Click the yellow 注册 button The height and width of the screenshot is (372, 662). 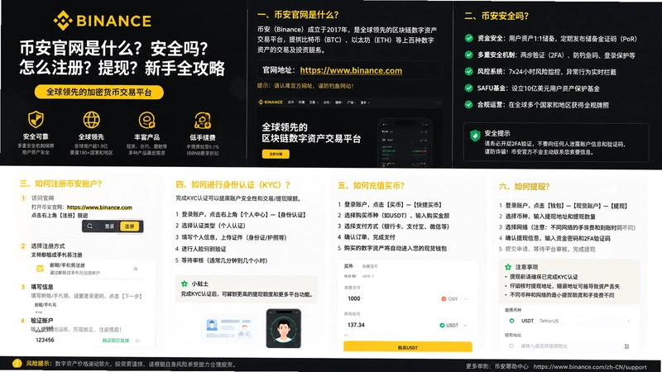(130, 226)
